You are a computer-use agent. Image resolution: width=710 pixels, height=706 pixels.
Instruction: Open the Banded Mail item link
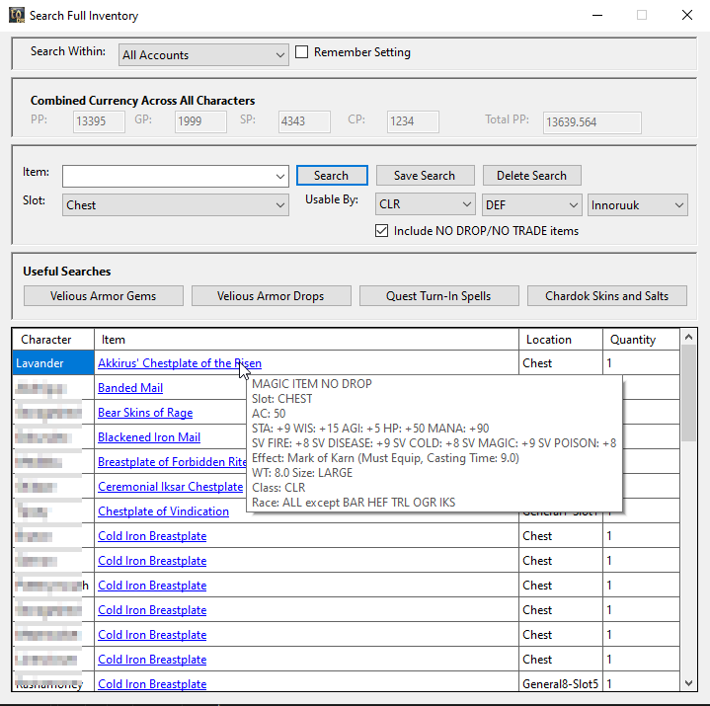pos(130,388)
